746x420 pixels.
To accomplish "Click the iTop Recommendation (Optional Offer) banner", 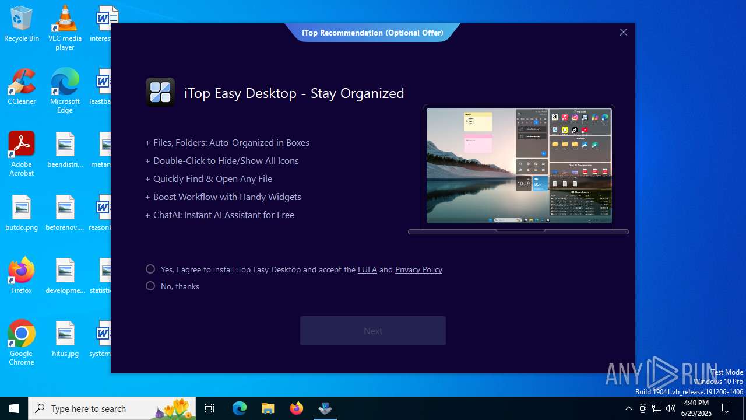I will pyautogui.click(x=372, y=33).
